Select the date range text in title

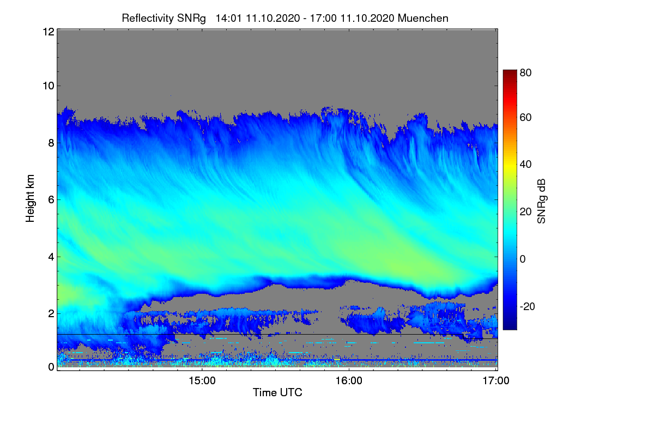point(305,18)
